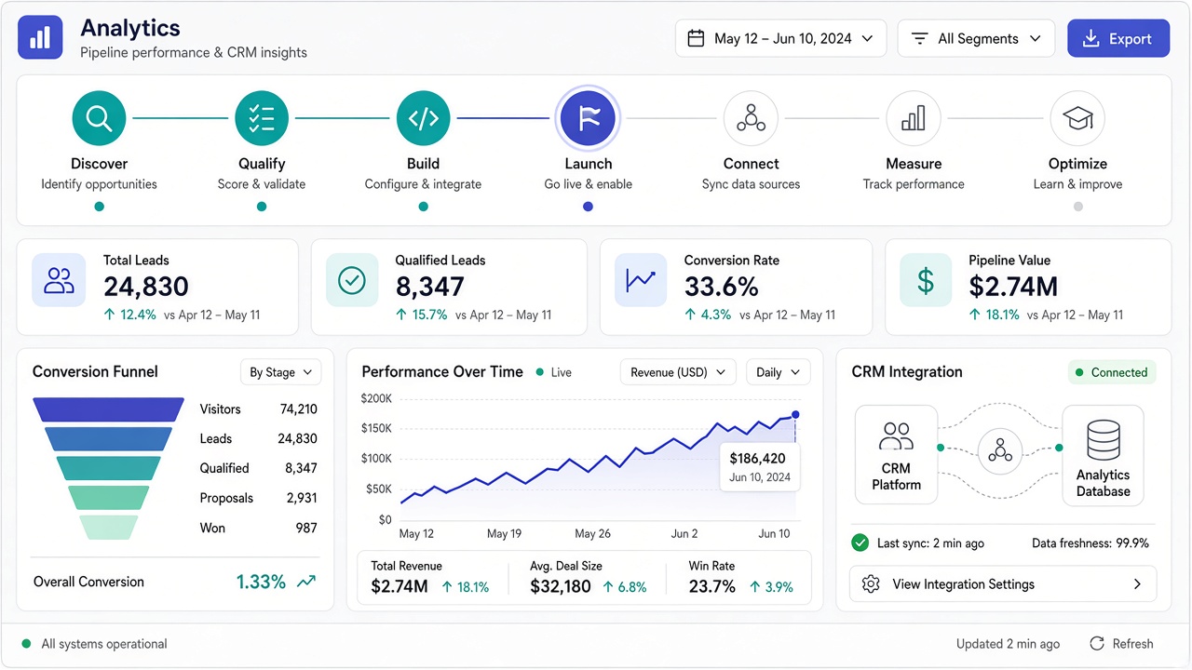Select the Launch flag step icon

coord(588,118)
